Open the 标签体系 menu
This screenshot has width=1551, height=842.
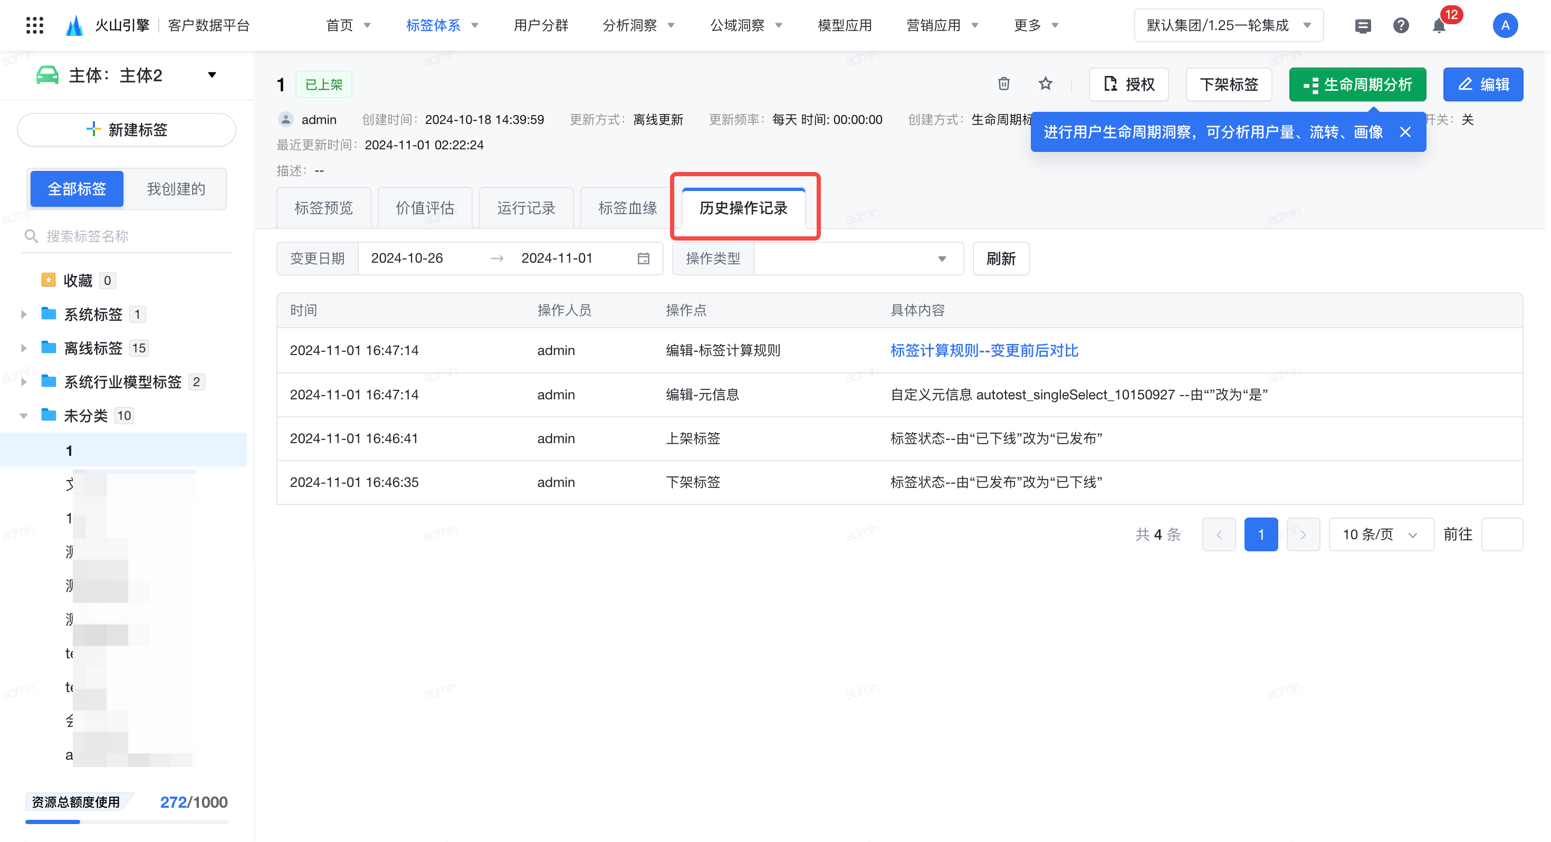tap(442, 25)
